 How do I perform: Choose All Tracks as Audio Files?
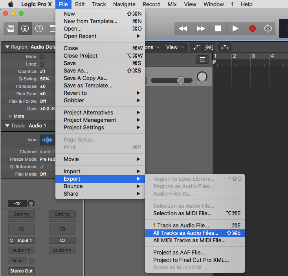(185, 233)
